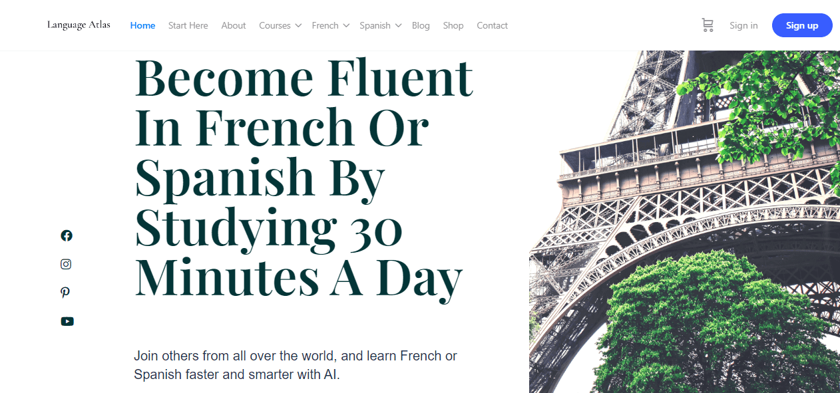The height and width of the screenshot is (393, 840).
Task: Click the Become Fluent headline text
Action: pos(304,177)
